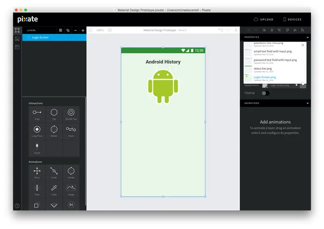Click the skip-forward circle animation icon

point(71,205)
